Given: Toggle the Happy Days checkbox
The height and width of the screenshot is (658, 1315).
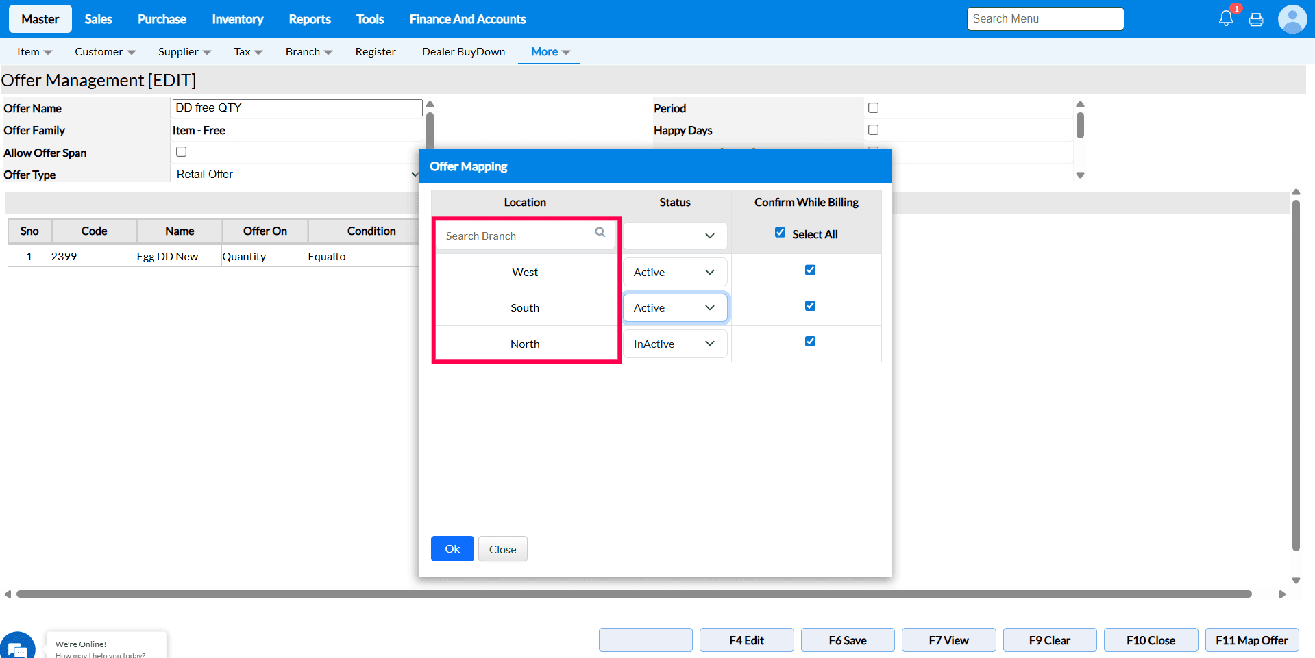Looking at the screenshot, I should [873, 129].
